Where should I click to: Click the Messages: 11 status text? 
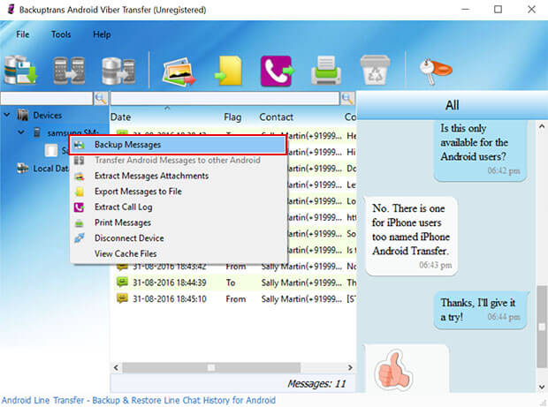[x=316, y=384]
